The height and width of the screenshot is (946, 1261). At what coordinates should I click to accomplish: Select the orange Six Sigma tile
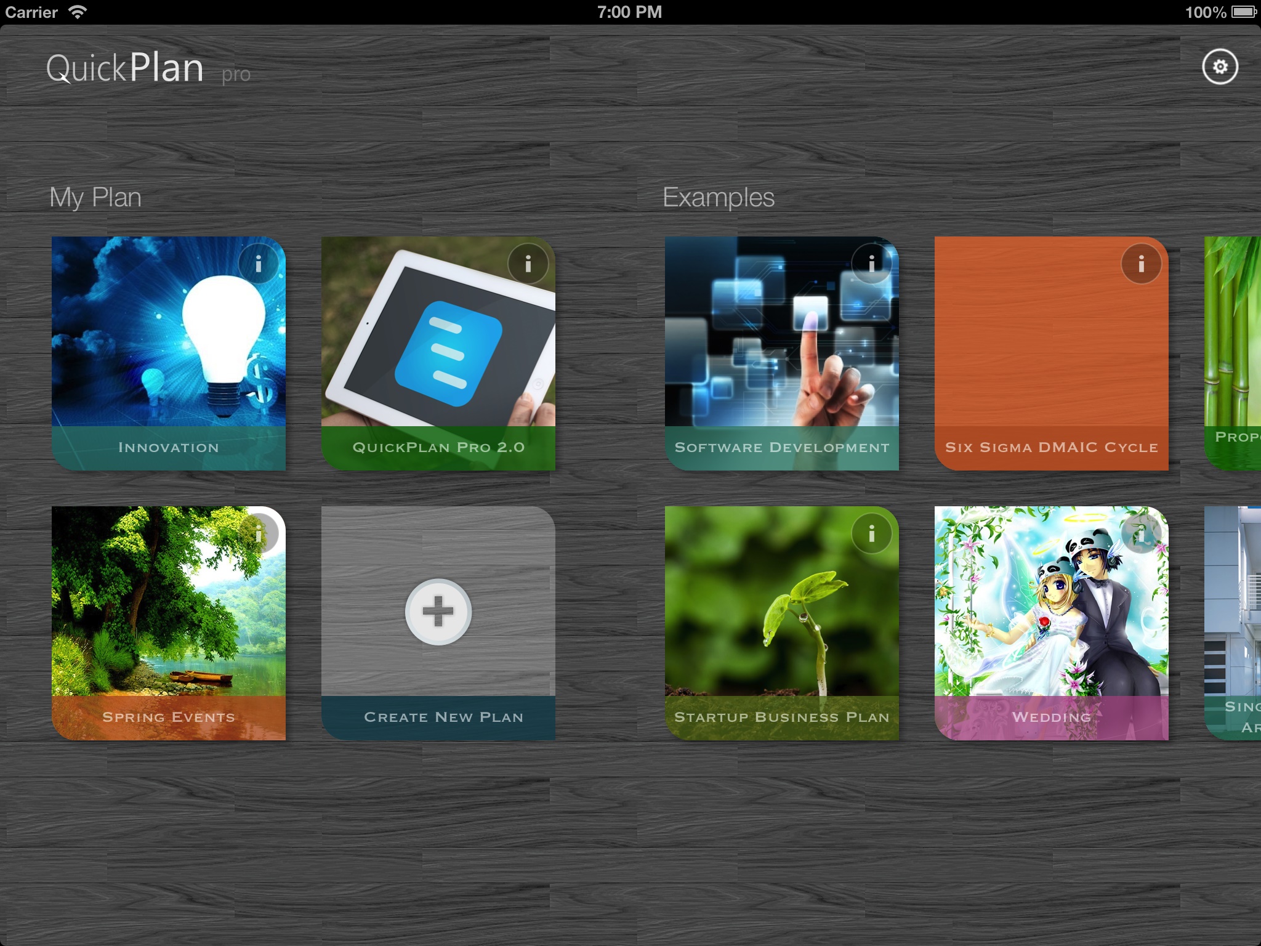click(1051, 345)
